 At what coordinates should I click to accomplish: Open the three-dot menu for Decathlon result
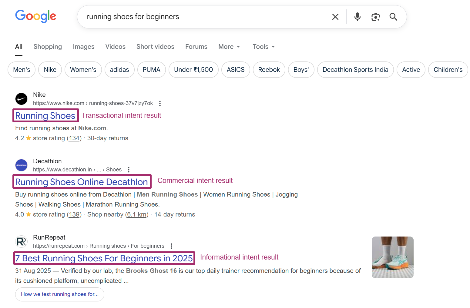click(129, 170)
